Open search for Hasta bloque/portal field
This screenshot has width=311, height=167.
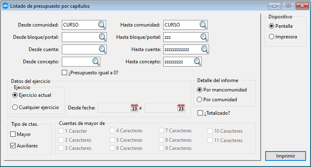click(x=203, y=37)
